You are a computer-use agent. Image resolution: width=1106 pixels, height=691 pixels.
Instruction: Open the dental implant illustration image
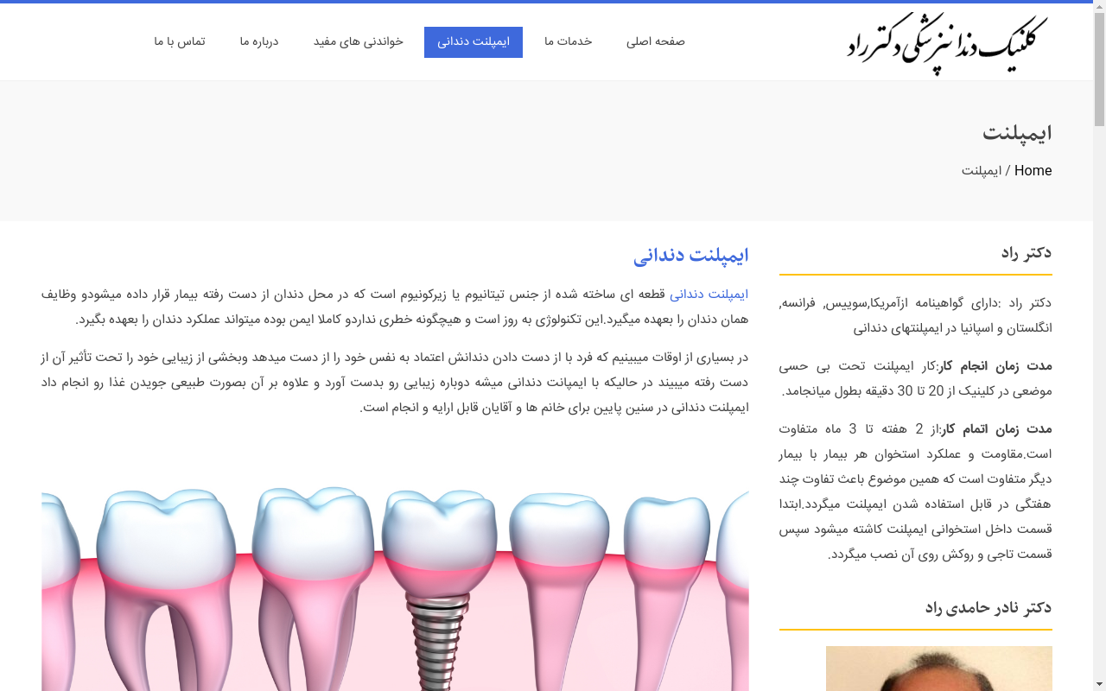(x=395, y=587)
